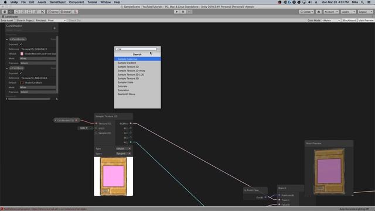The height and width of the screenshot is (211, 375).
Task: Click resize handle of Blackboard panel
Action: coord(57,99)
